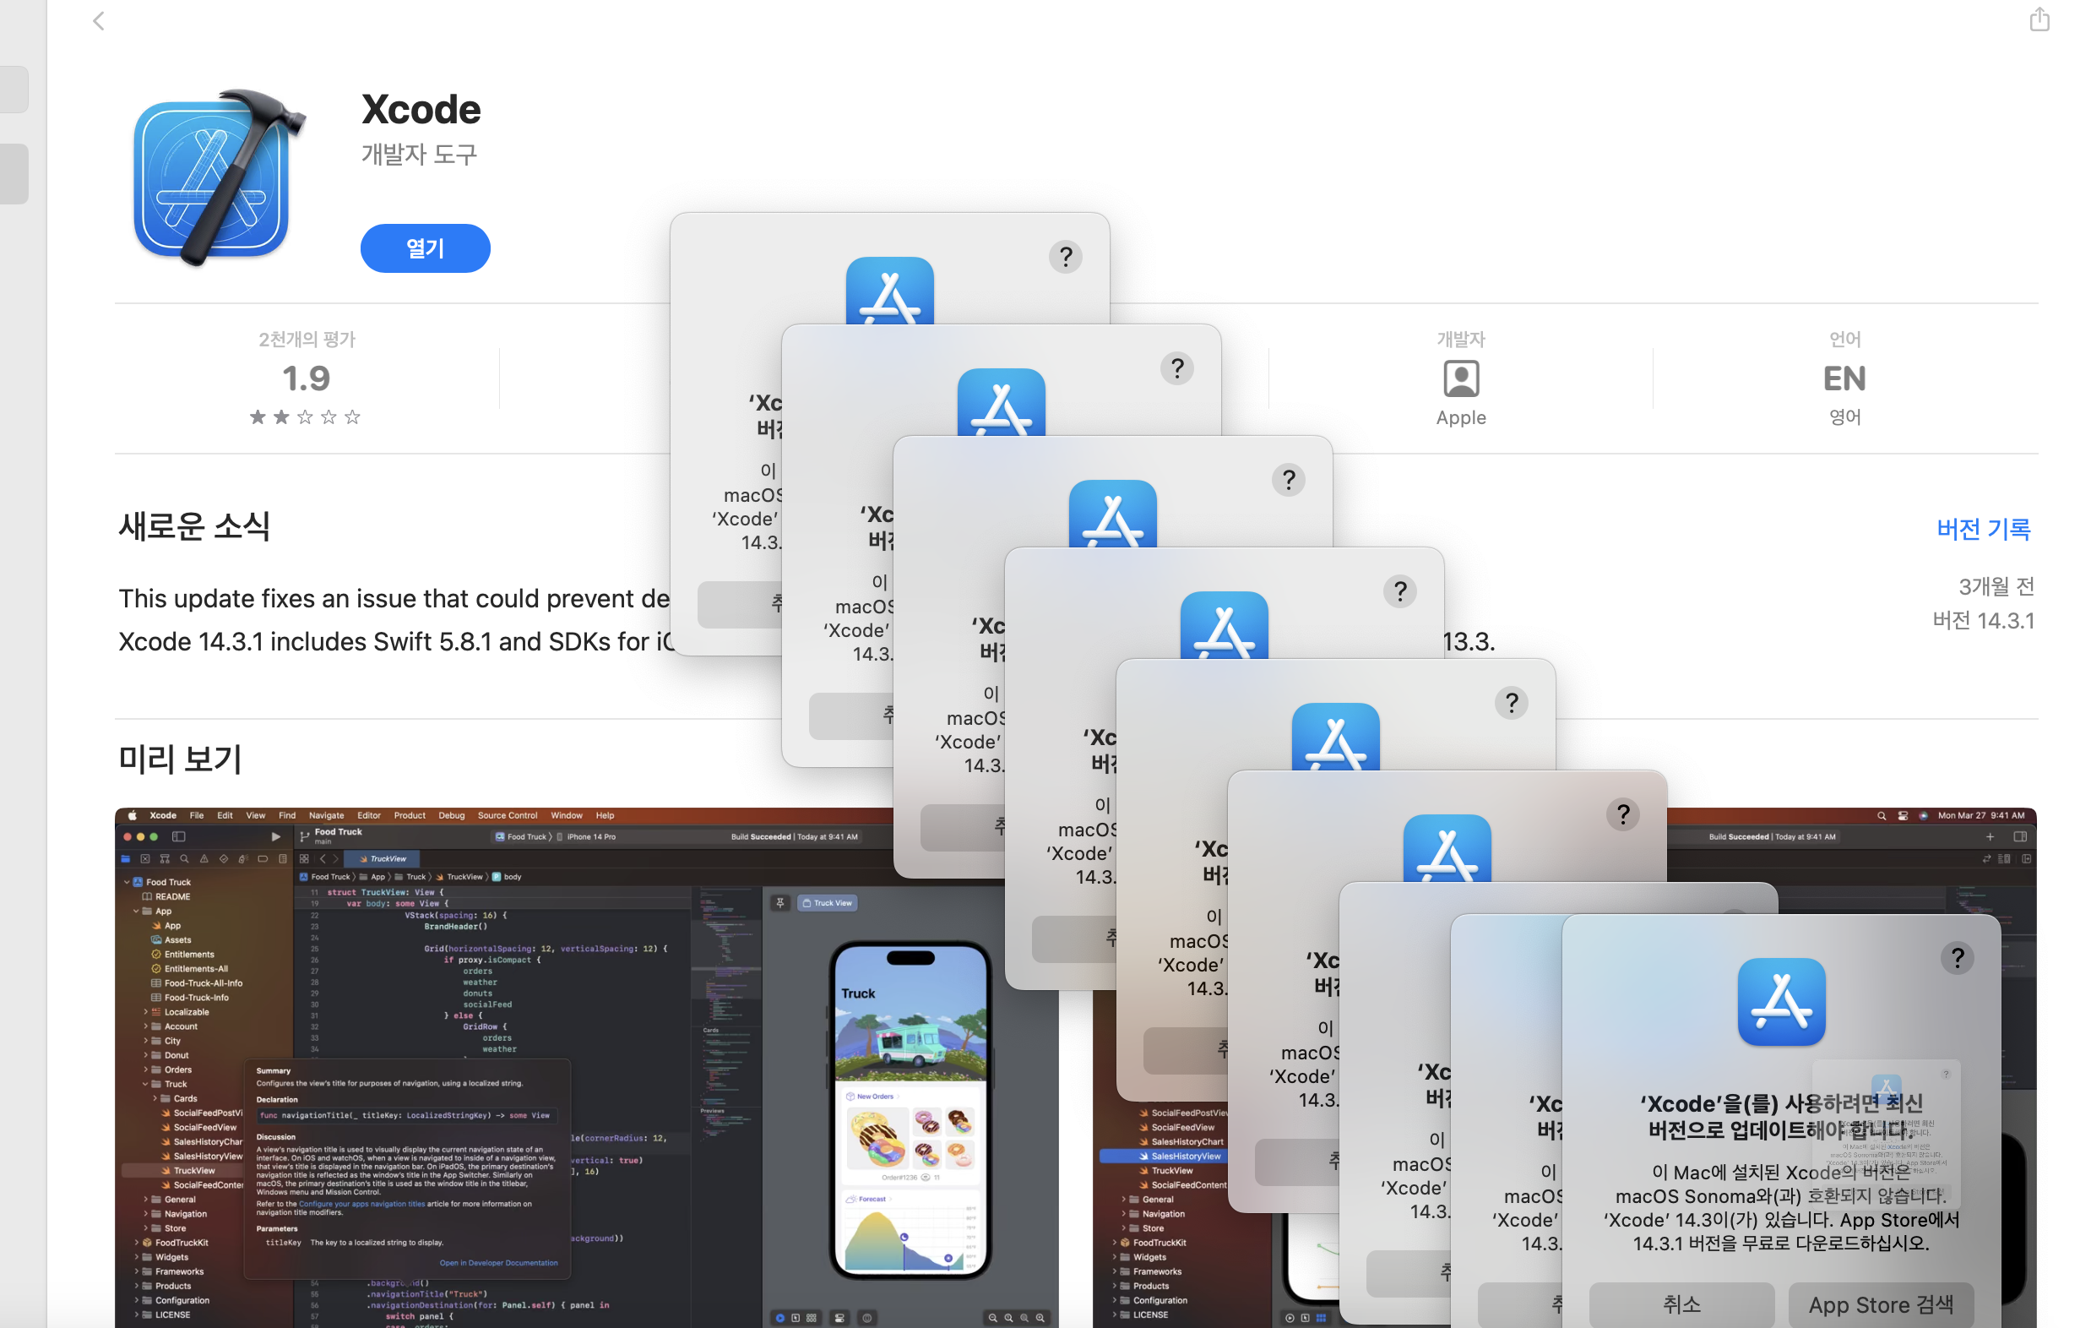2091x1328 pixels.
Task: Select the 2천개의 평가 ratings label
Action: pos(307,339)
